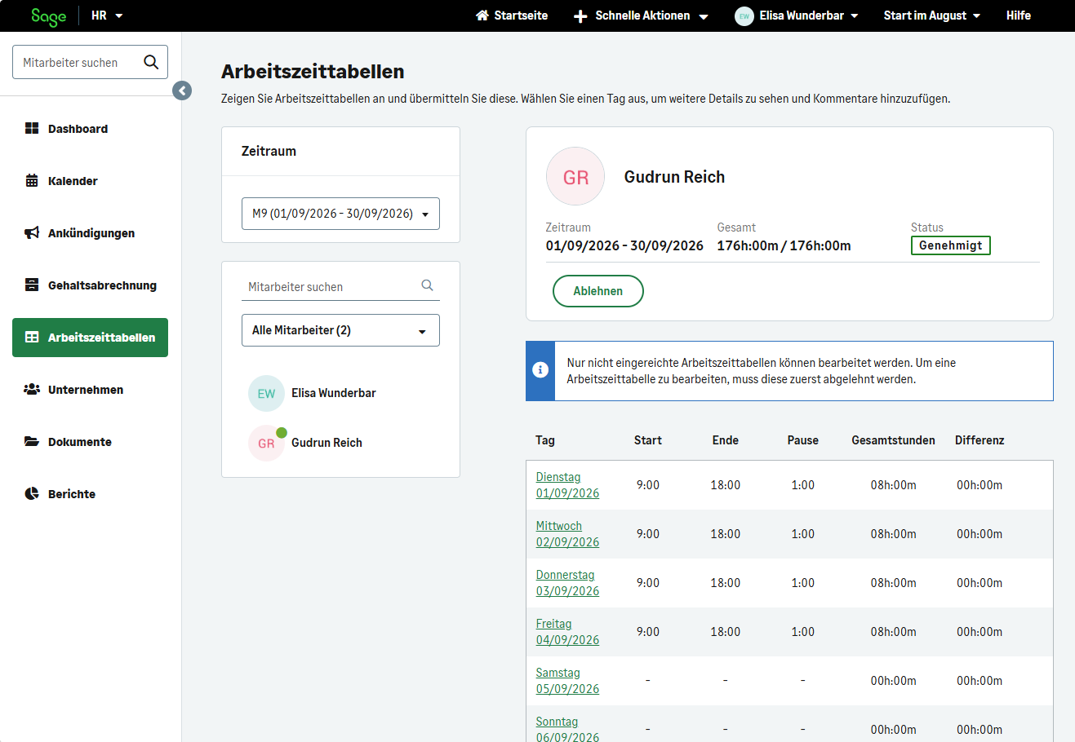Click the home icon beside Startseite
Image resolution: width=1075 pixels, height=742 pixels.
(482, 15)
